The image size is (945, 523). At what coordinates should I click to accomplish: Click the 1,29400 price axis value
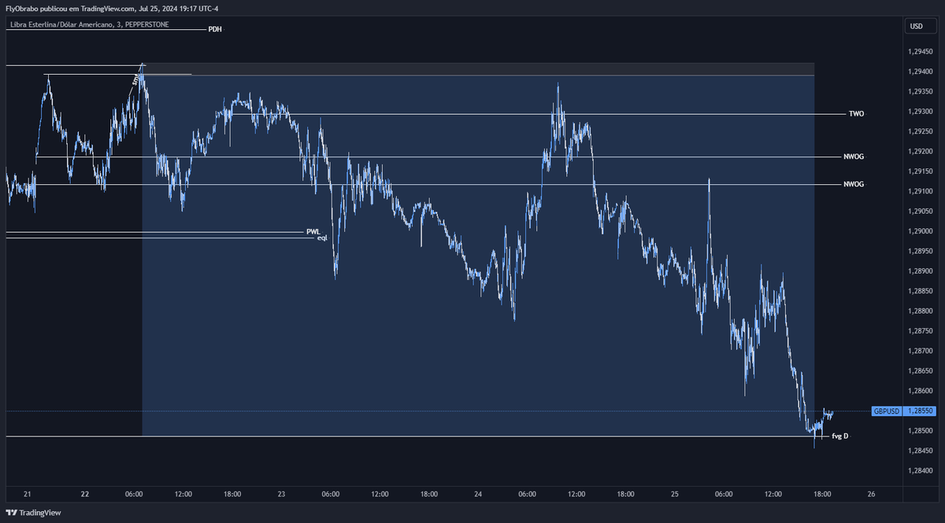click(x=919, y=72)
